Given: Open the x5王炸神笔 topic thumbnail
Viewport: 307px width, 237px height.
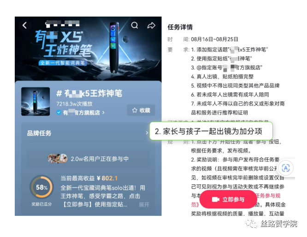Looking at the screenshot, I should point(35,102).
